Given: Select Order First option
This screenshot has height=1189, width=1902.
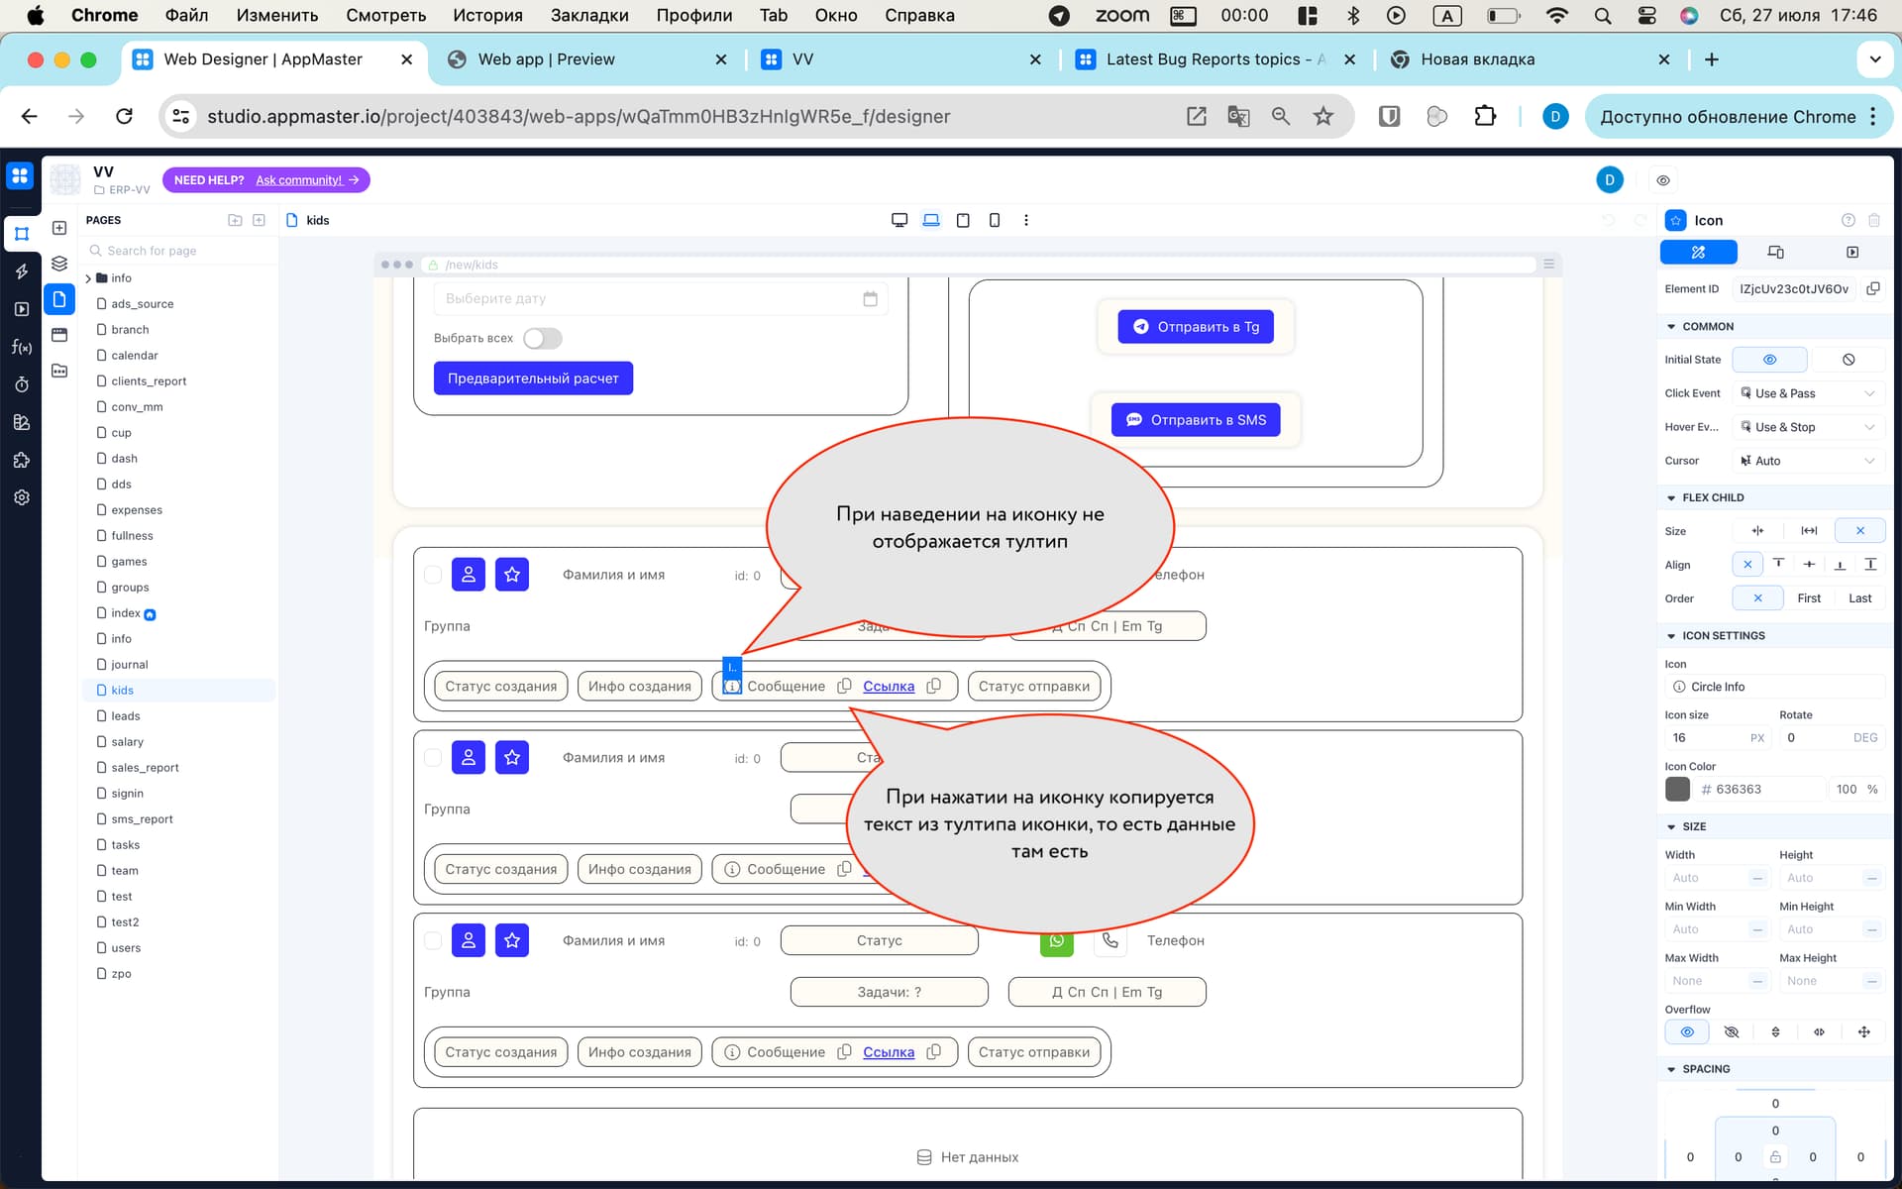Looking at the screenshot, I should tap(1809, 598).
